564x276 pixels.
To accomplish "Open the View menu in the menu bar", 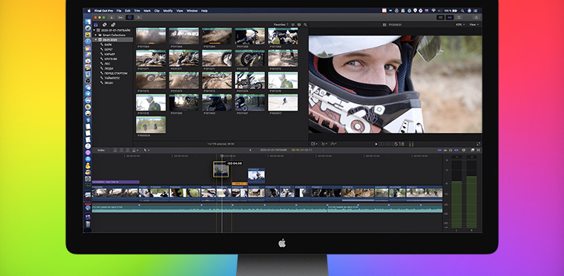I will point(180,11).
